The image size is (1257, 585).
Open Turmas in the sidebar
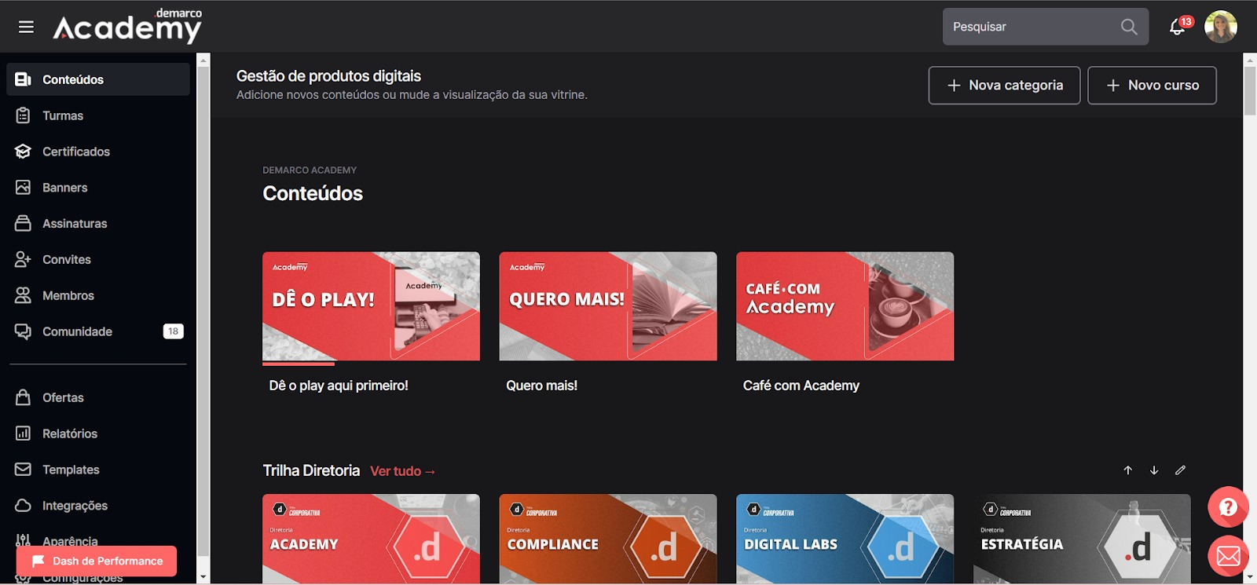98,115
